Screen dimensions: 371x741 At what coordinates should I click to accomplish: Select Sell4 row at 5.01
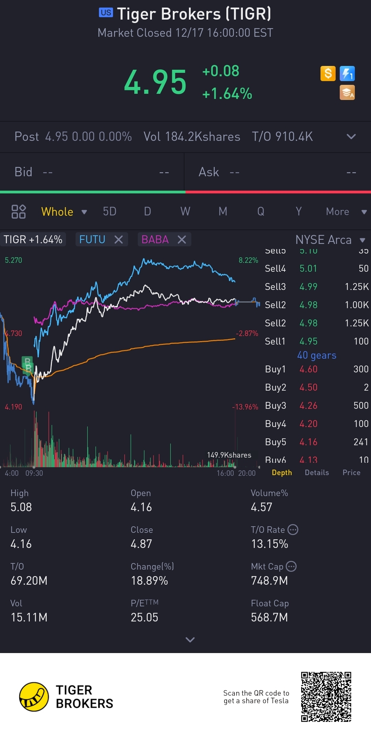[316, 268]
